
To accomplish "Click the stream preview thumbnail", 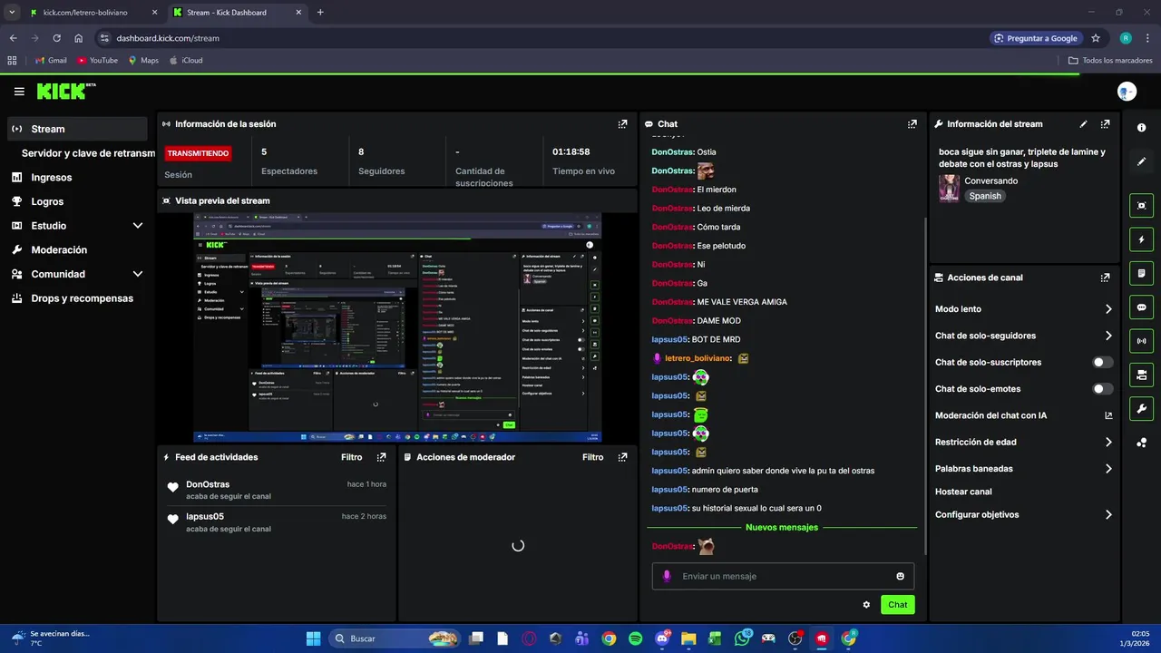I will coord(397,327).
